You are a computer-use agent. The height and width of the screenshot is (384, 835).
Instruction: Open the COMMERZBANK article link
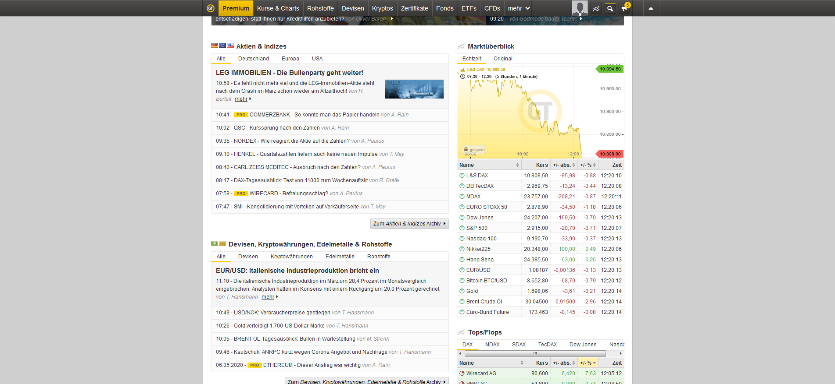tap(315, 115)
